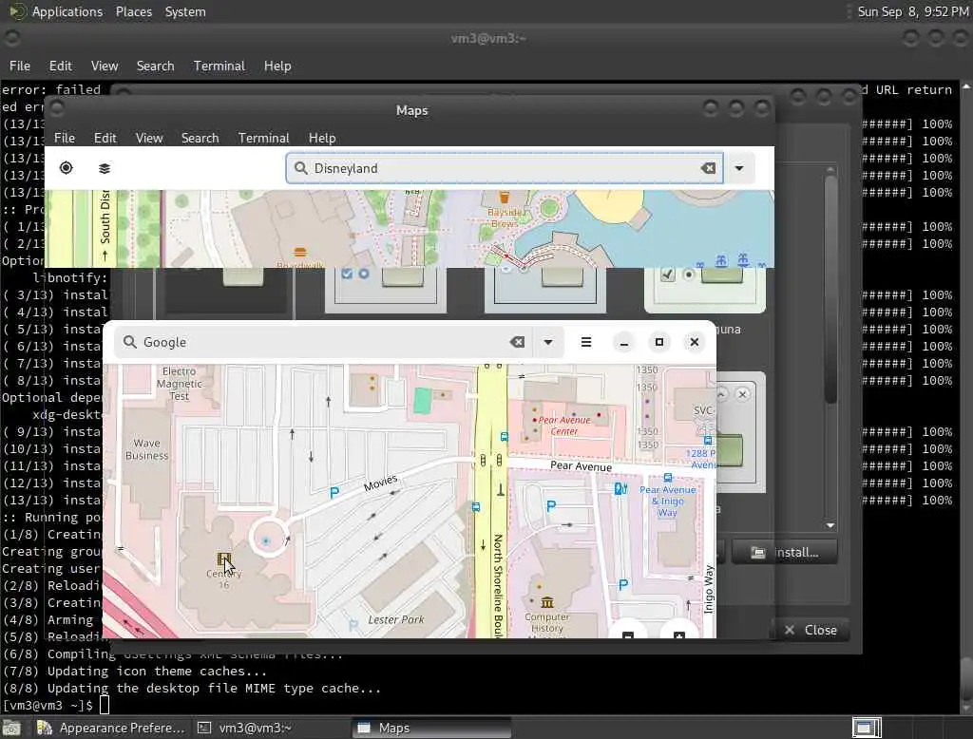Click the 1288 Pear Avenue bus stop icon
973x739 pixels.
(x=707, y=441)
